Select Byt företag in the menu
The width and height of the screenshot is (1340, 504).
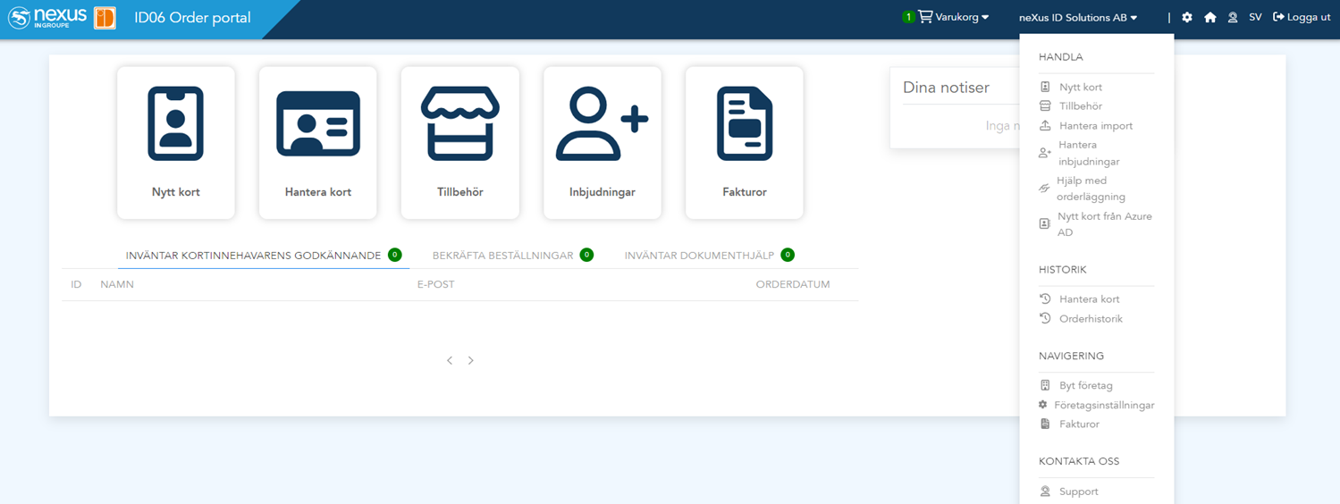coord(1086,386)
